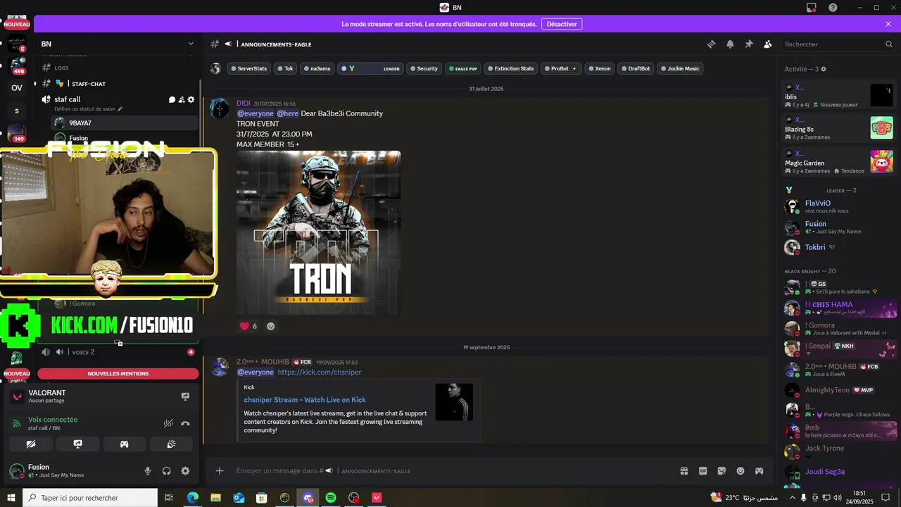Dismiss streamer mode banner X
Screen dimensions: 901x507
(888, 24)
